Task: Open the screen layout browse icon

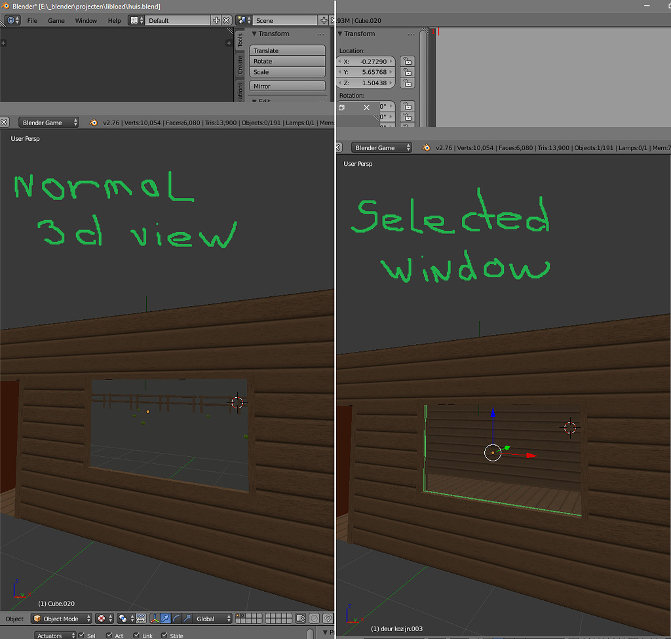Action: [136, 20]
